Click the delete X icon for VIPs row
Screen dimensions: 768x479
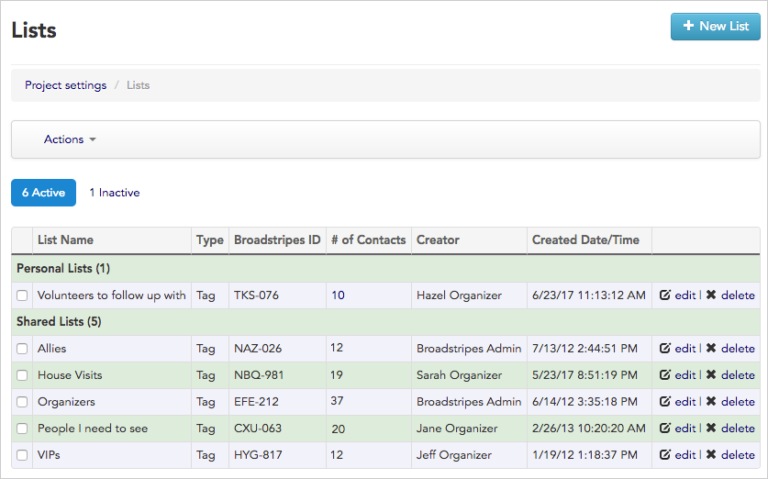711,454
